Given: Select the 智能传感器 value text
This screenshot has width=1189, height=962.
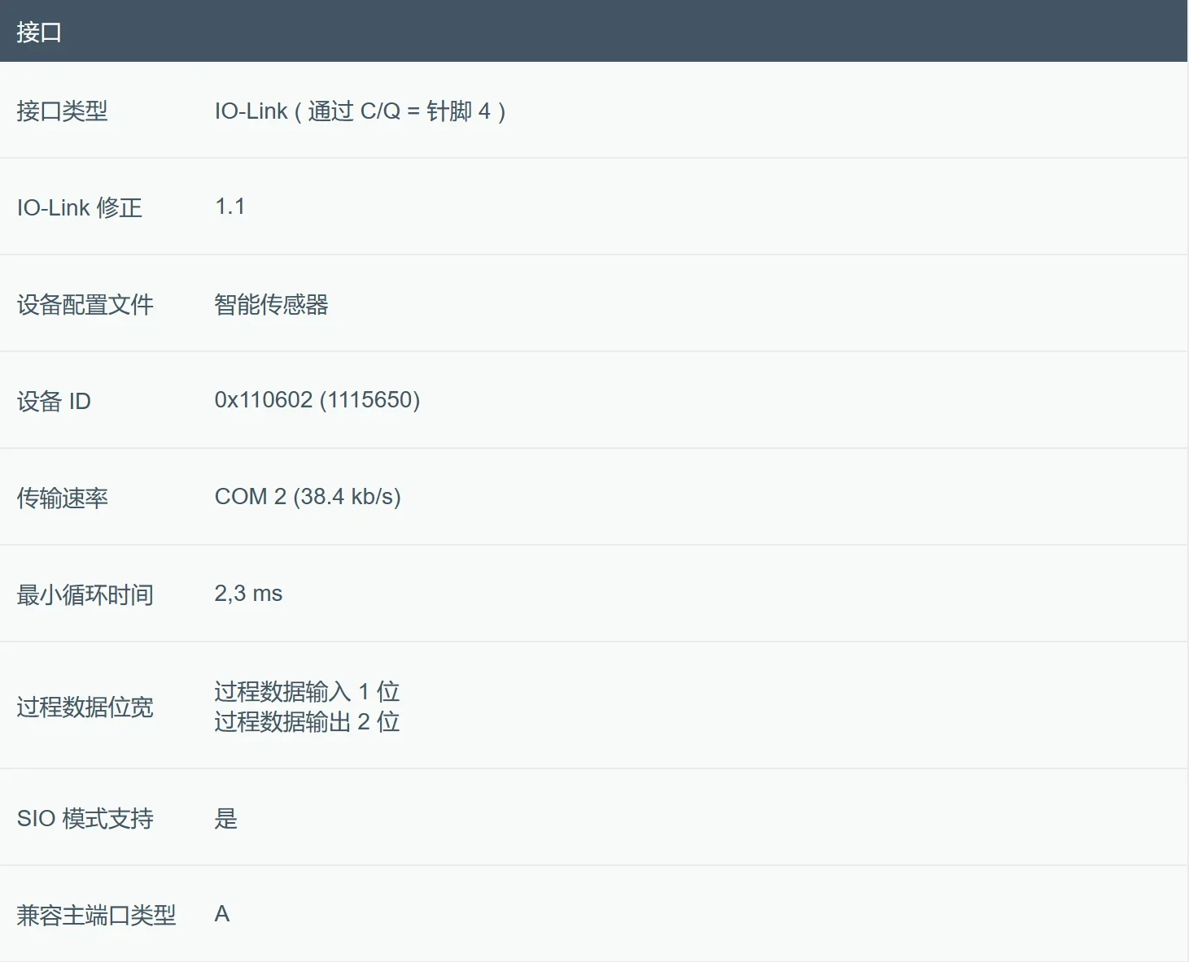Looking at the screenshot, I should click(x=271, y=304).
